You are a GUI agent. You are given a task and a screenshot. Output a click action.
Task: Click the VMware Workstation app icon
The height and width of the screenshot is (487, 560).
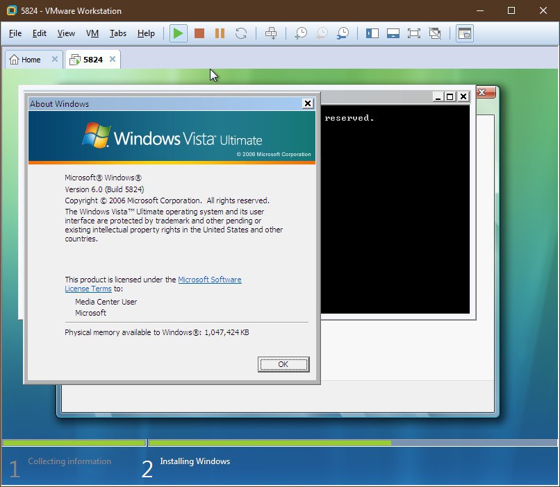tap(11, 10)
